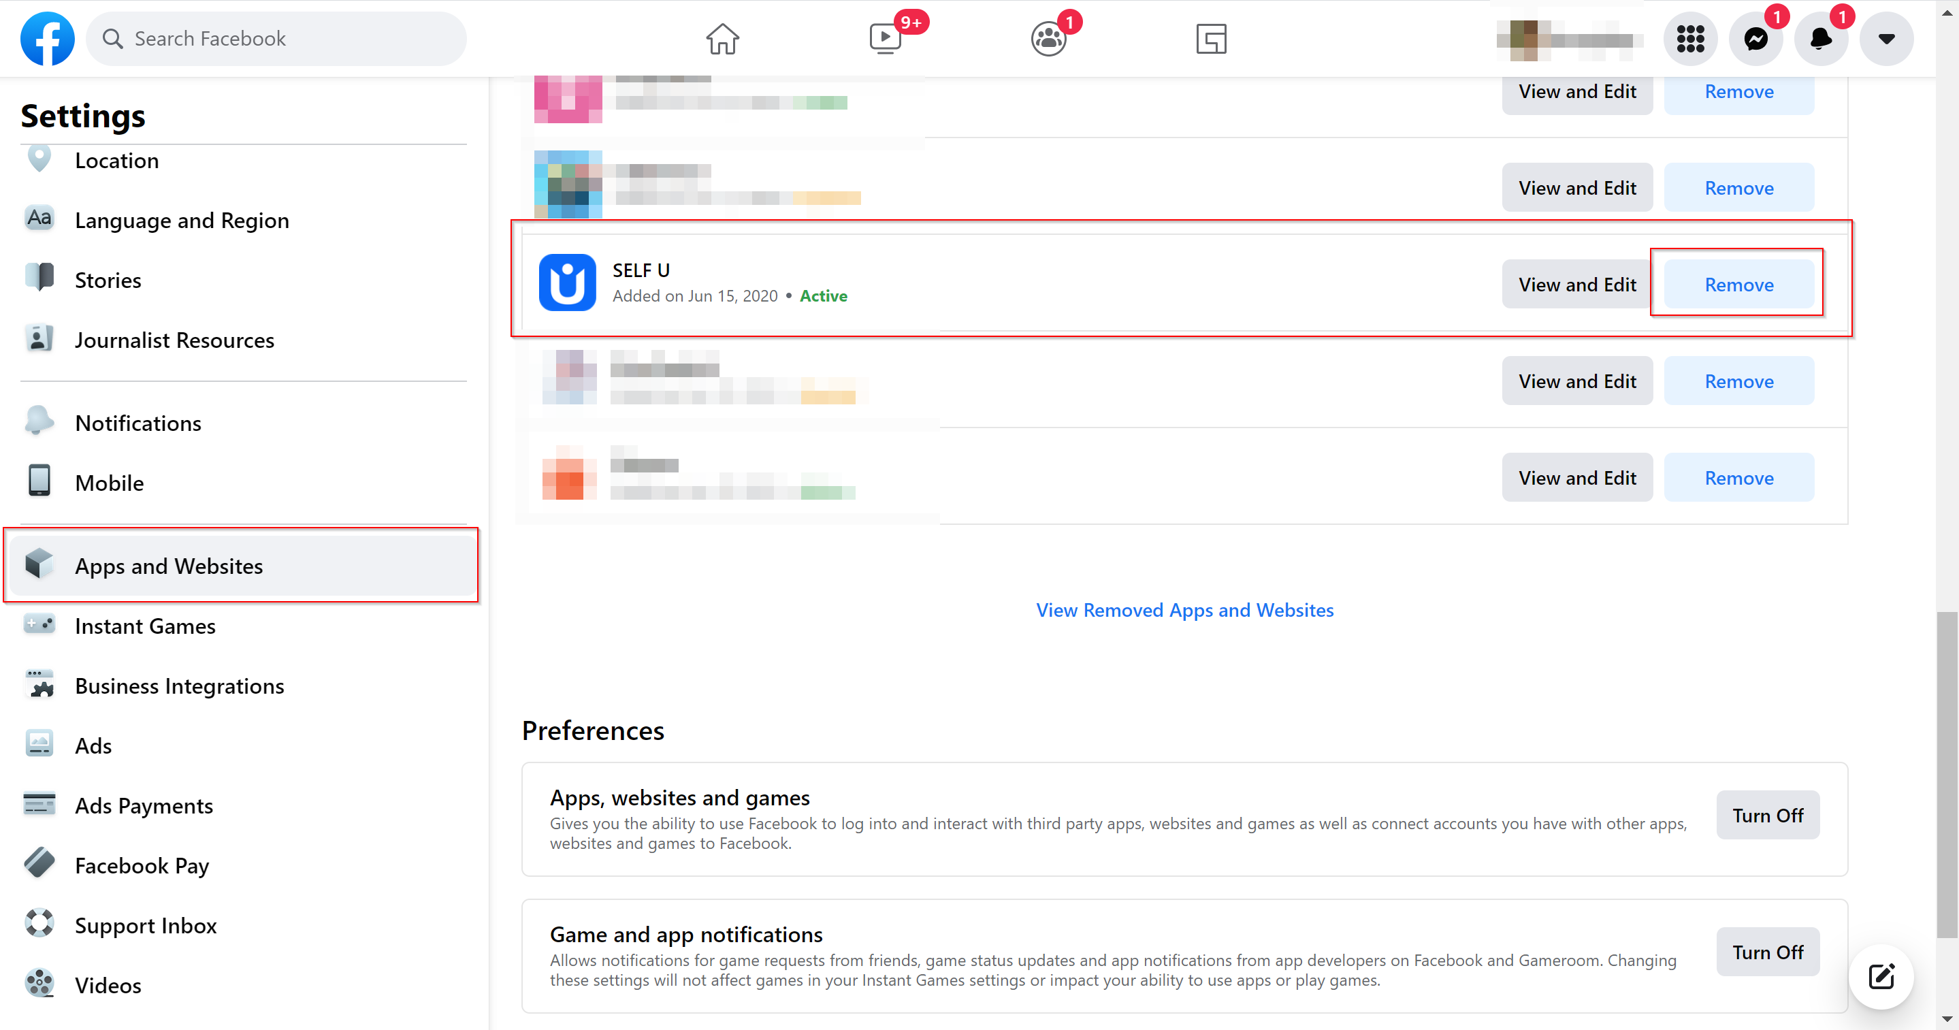The image size is (1959, 1030).
Task: Open the Notifications bell icon
Action: click(x=1821, y=39)
